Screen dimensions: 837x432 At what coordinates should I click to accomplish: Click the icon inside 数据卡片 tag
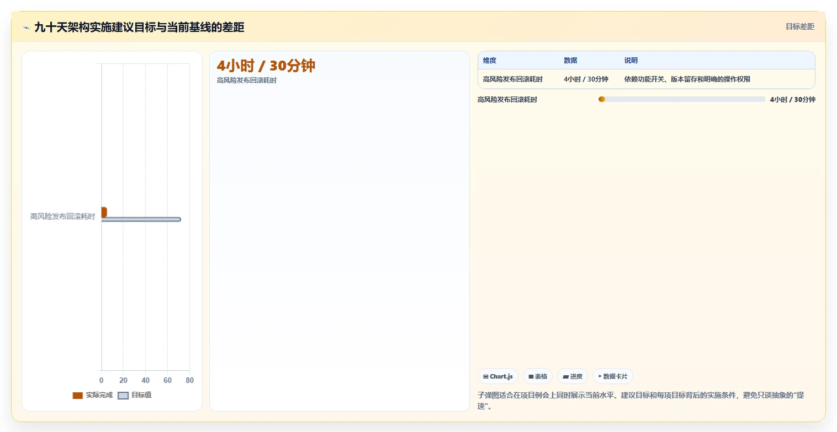[600, 376]
